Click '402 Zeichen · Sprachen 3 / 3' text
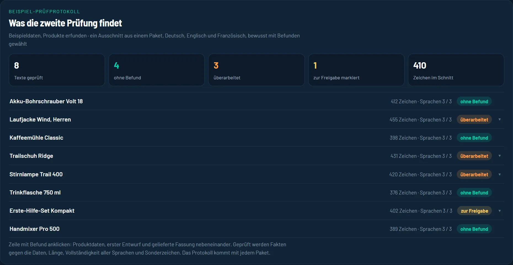This screenshot has height=265, width=513. 421,211
